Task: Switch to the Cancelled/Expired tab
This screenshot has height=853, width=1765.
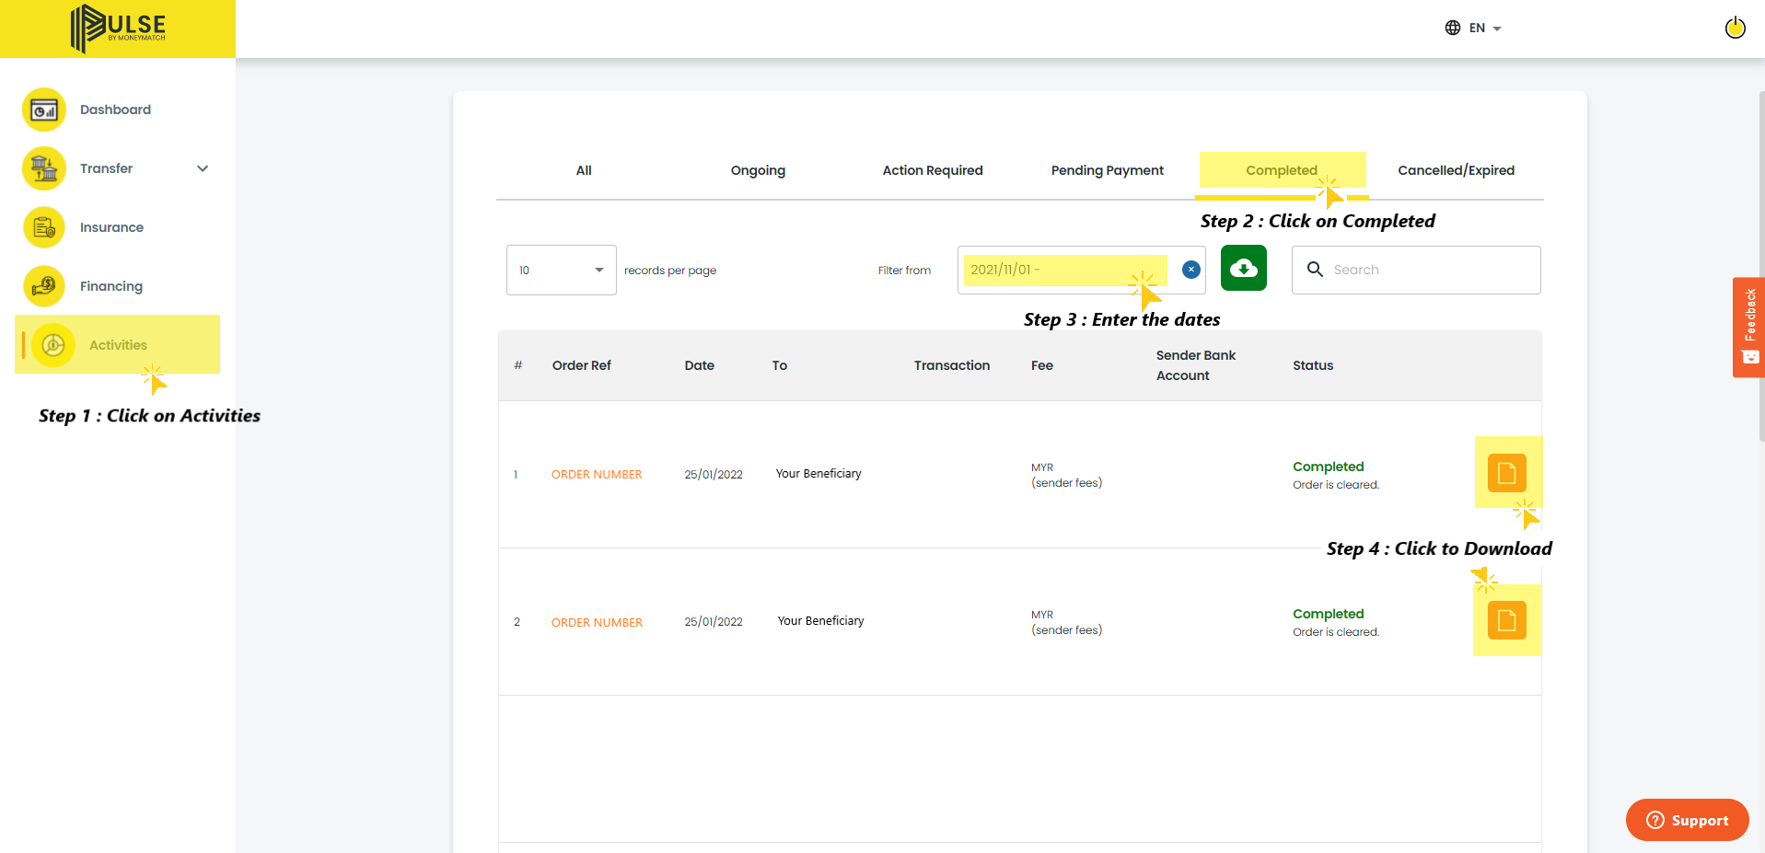Action: click(1456, 170)
